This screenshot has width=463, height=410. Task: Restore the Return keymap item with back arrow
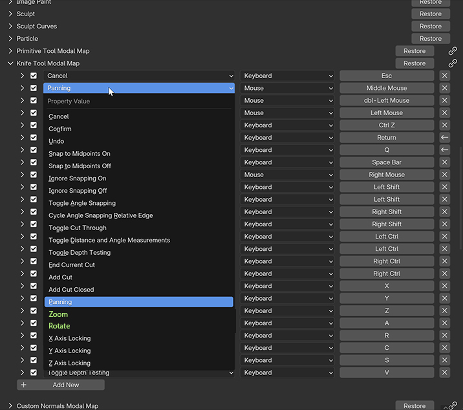[444, 138]
